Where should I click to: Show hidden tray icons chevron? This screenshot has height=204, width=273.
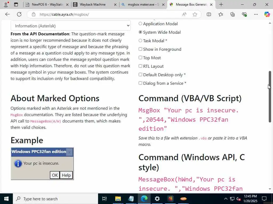226,199
